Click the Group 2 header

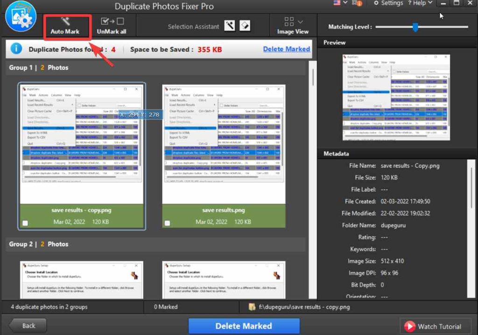pyautogui.click(x=155, y=244)
